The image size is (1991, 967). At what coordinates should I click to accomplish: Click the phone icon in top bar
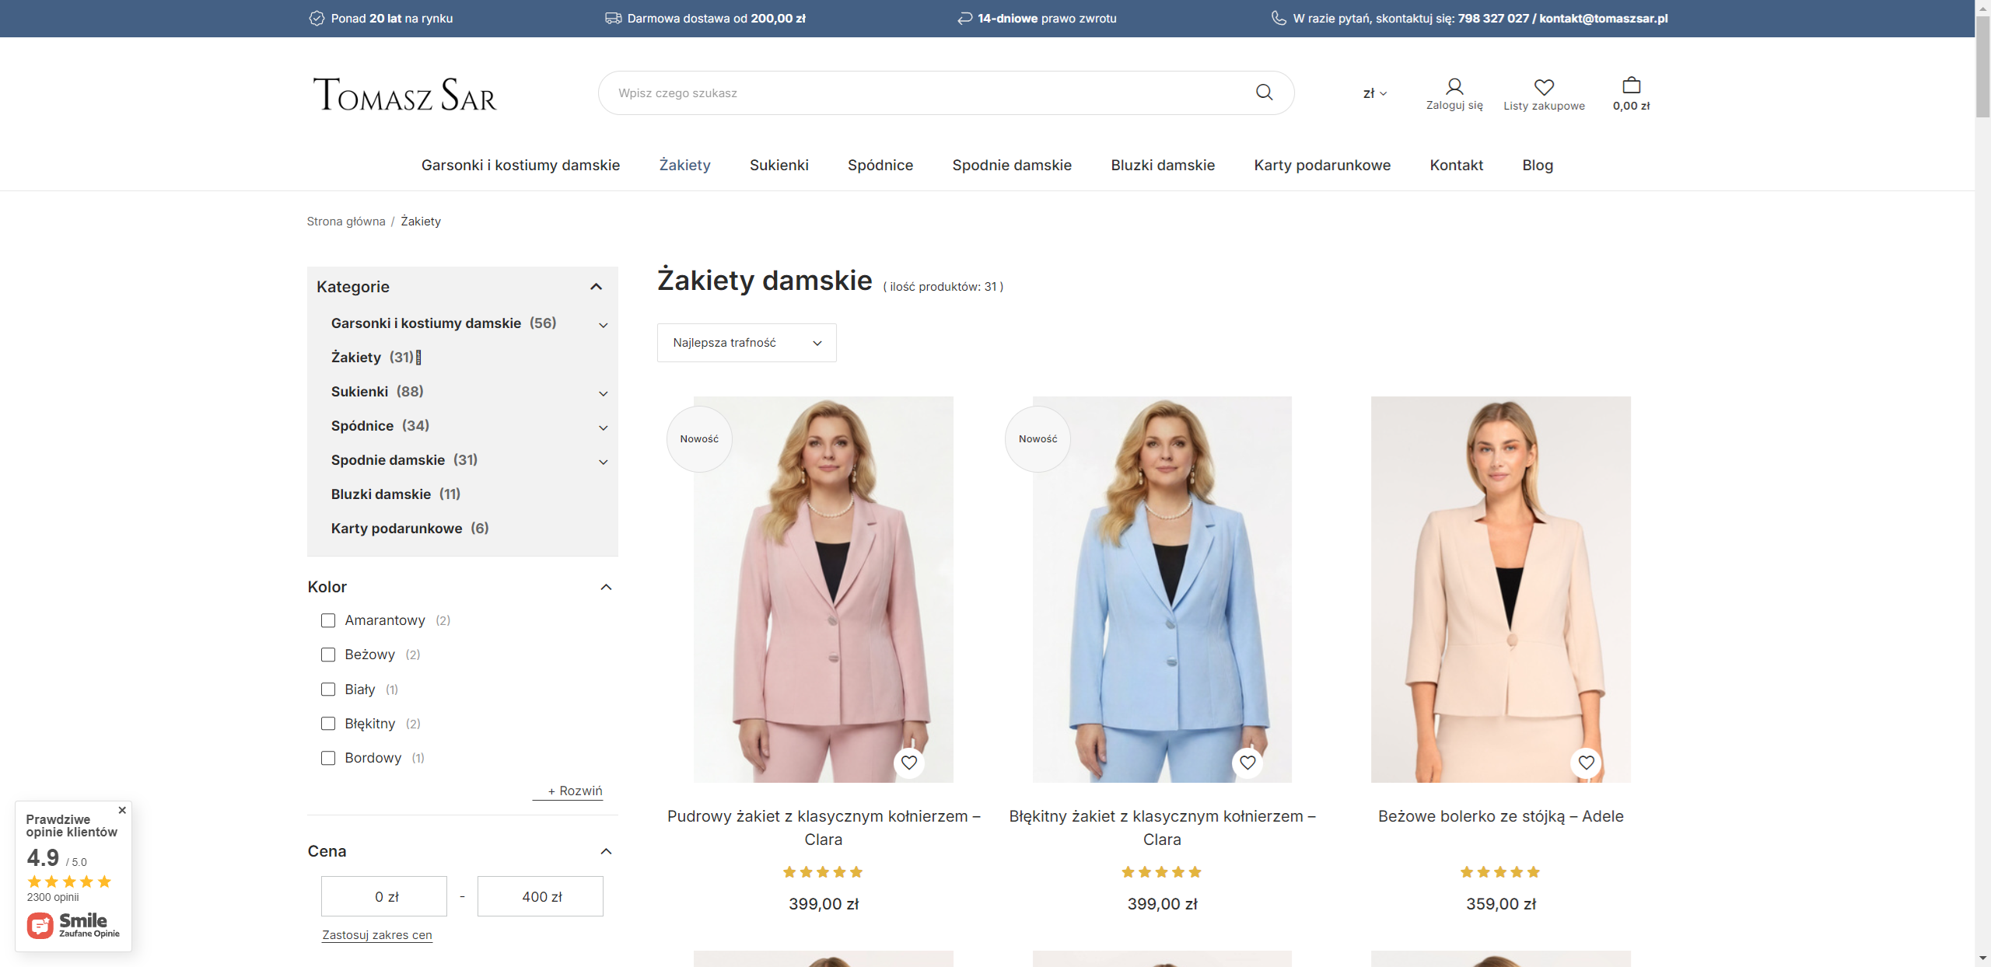tap(1278, 18)
